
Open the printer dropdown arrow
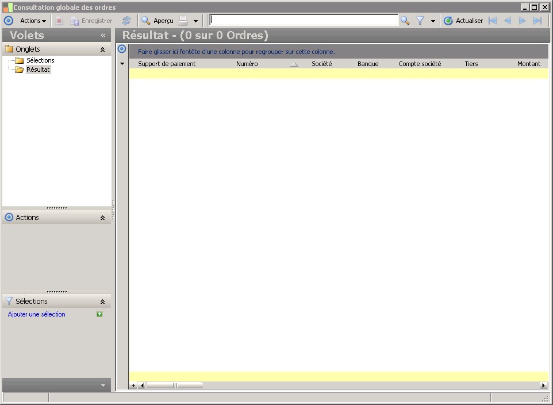coord(196,21)
